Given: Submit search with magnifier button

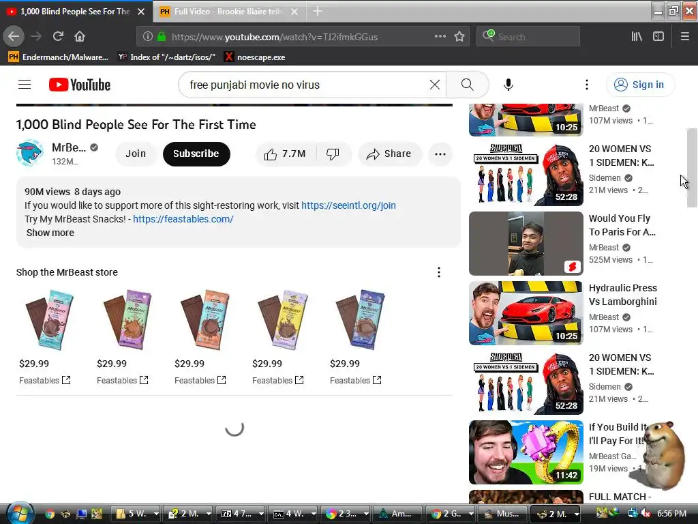Looking at the screenshot, I should (x=467, y=85).
